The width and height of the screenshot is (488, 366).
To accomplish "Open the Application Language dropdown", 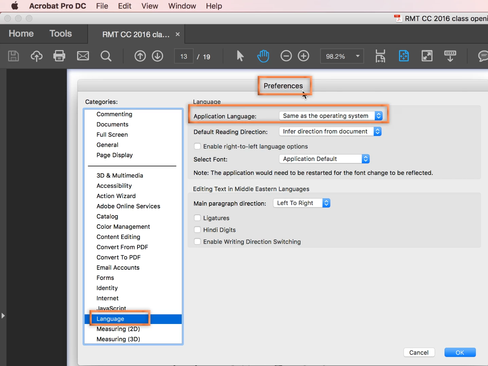I will tap(331, 116).
